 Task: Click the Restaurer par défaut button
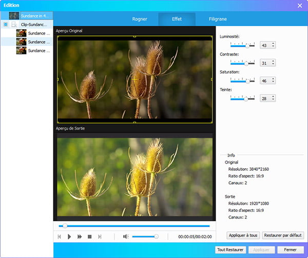pyautogui.click(x=283, y=235)
